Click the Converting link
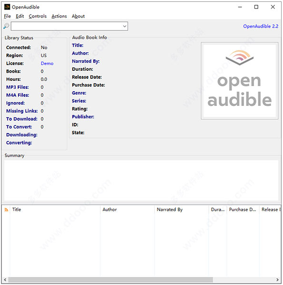The image size is (283, 285). click(19, 142)
